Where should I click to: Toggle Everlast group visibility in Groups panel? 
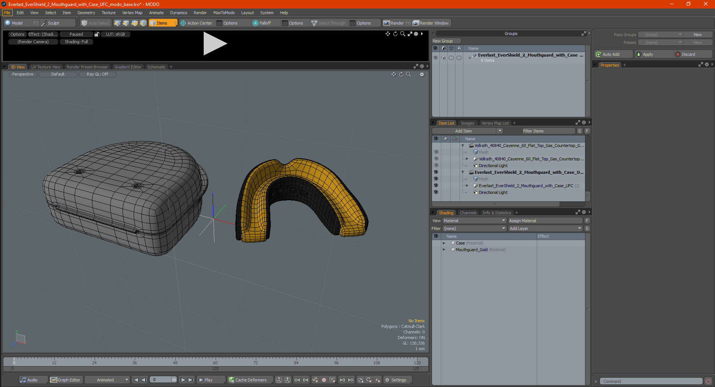tap(435, 58)
